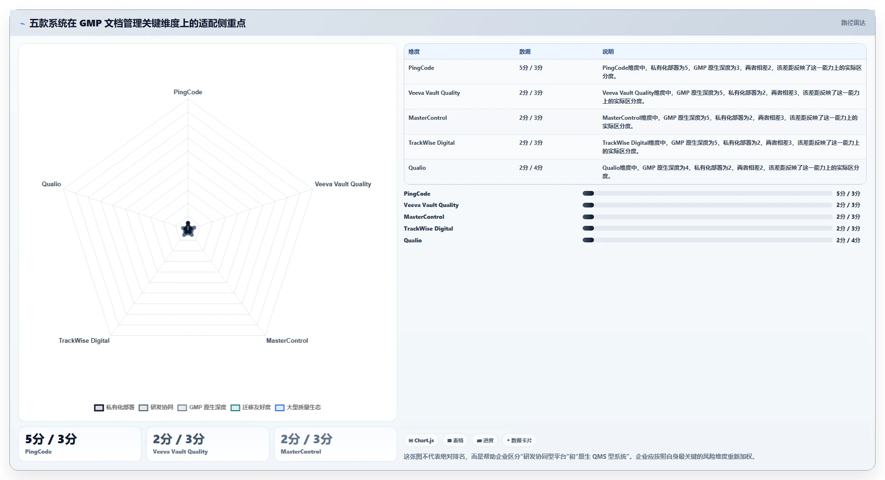This screenshot has width=885, height=480.
Task: Hide the GMP 原生深度 legend dataset
Action: tap(202, 407)
